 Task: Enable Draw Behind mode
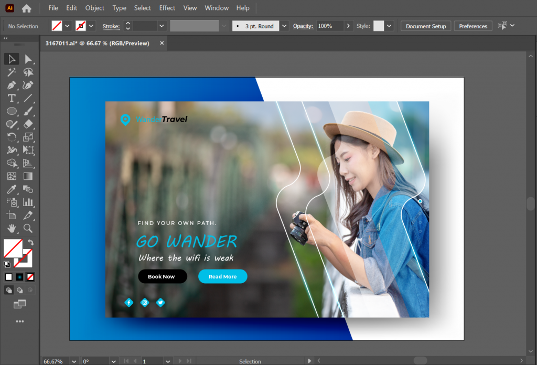click(x=20, y=291)
